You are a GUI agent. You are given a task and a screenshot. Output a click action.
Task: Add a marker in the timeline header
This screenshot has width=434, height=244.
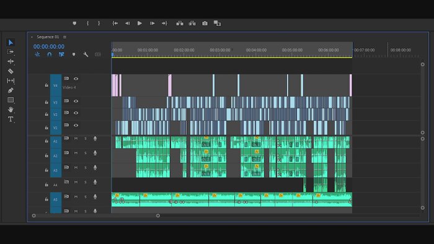[74, 54]
